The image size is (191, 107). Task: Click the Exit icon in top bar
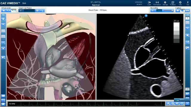(x=188, y=3)
